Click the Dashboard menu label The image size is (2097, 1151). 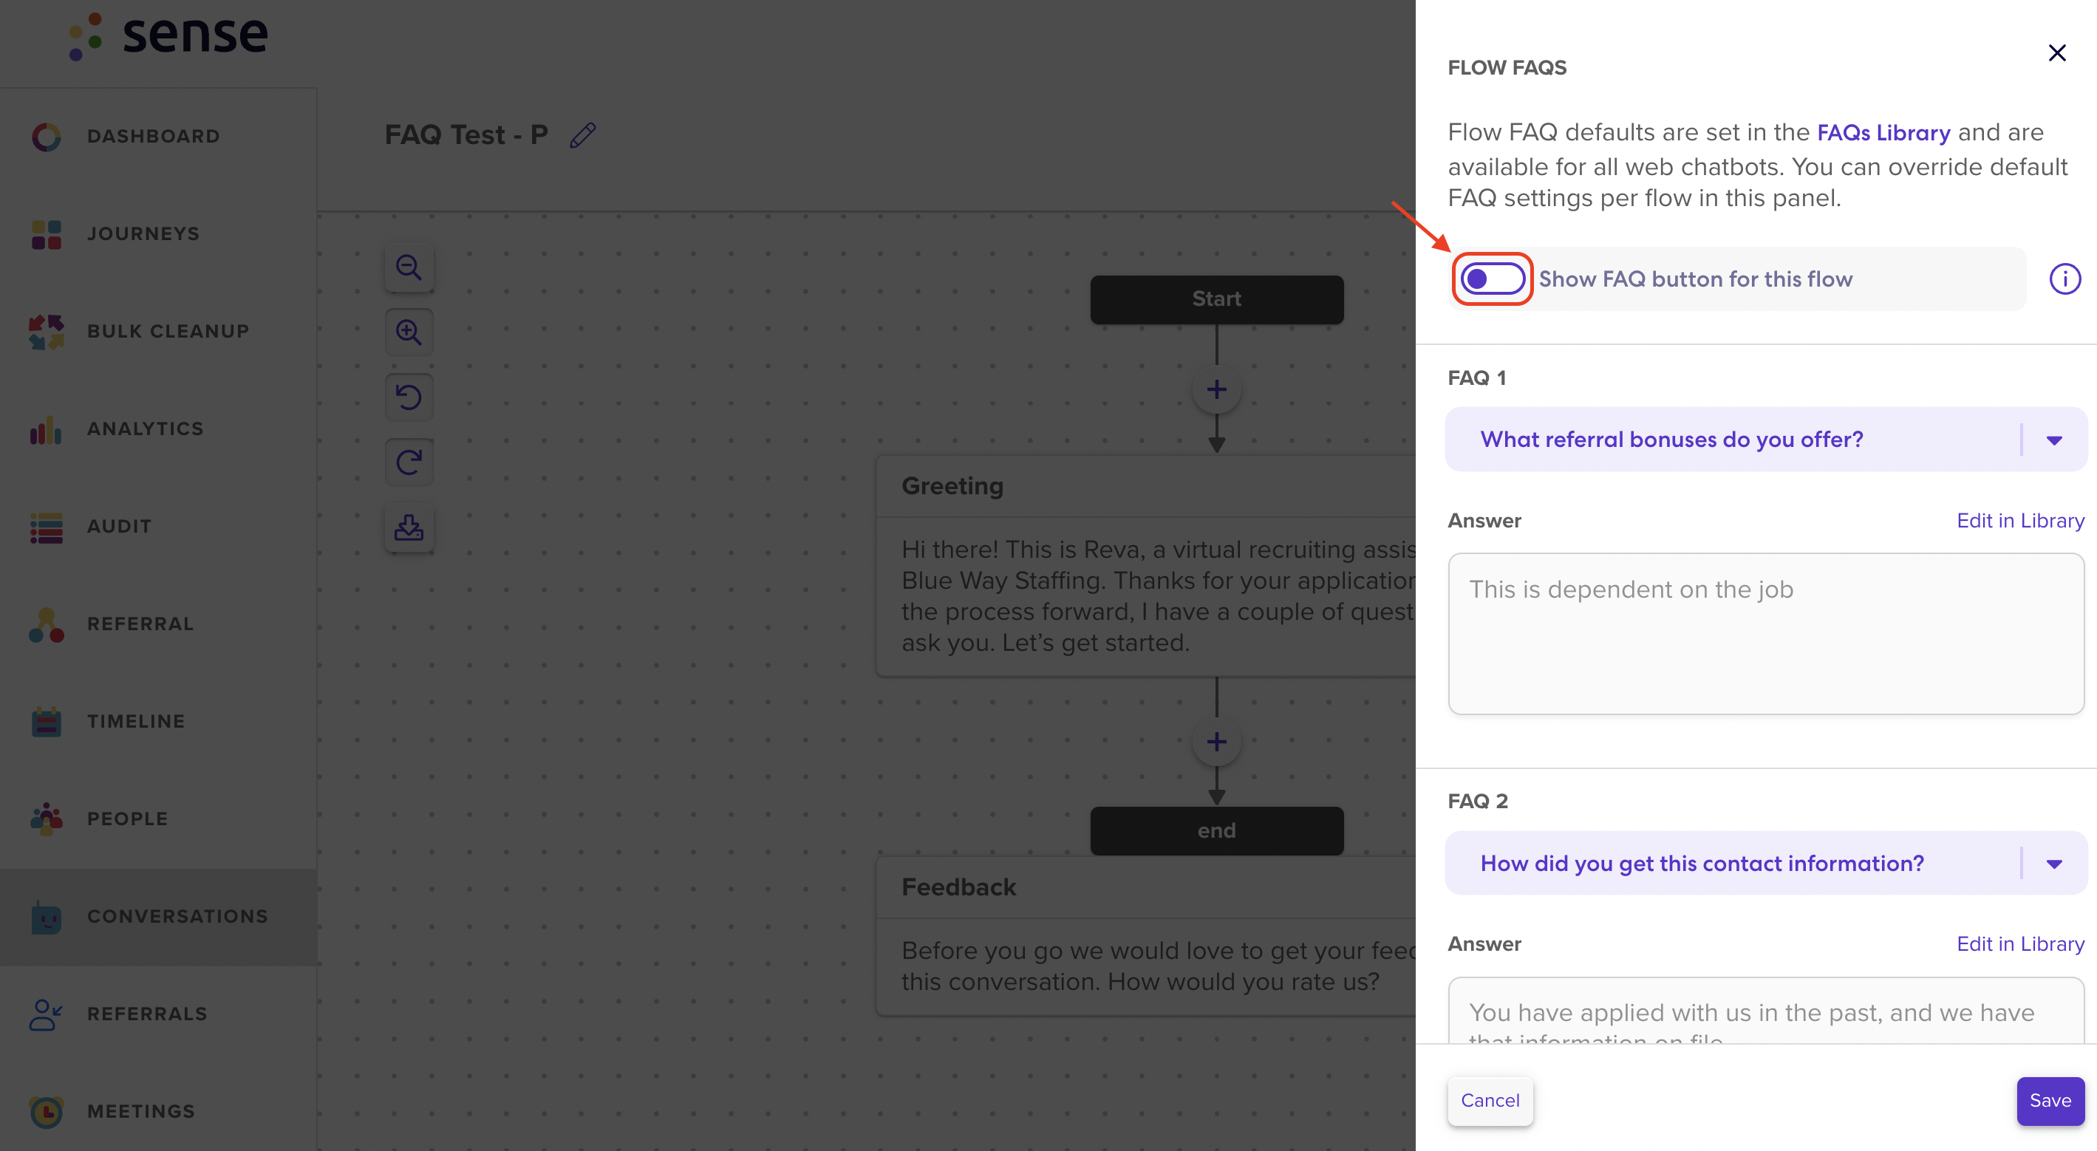click(153, 136)
